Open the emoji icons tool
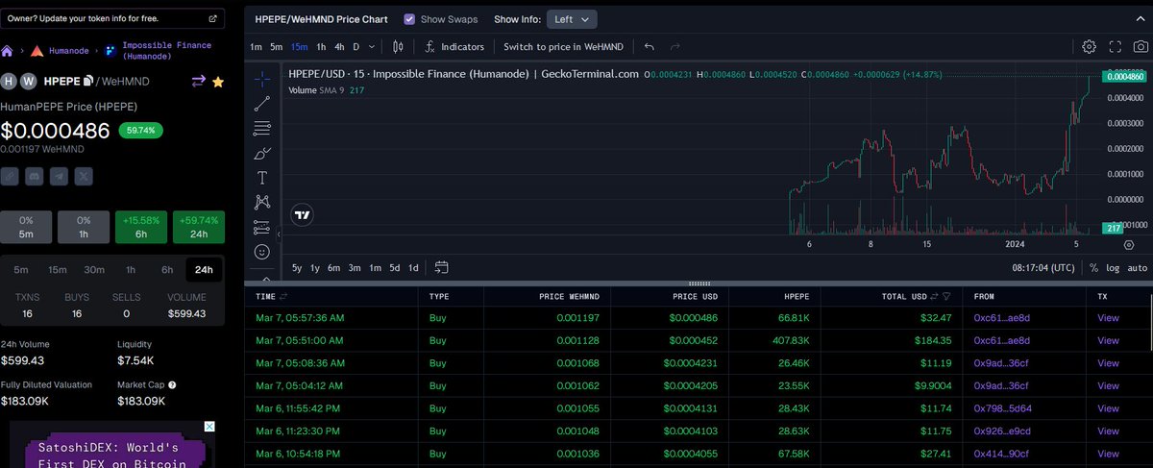Viewport: 1153px width, 468px height. point(261,252)
